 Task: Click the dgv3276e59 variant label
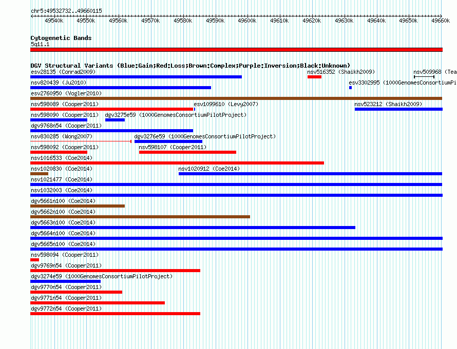click(205, 136)
